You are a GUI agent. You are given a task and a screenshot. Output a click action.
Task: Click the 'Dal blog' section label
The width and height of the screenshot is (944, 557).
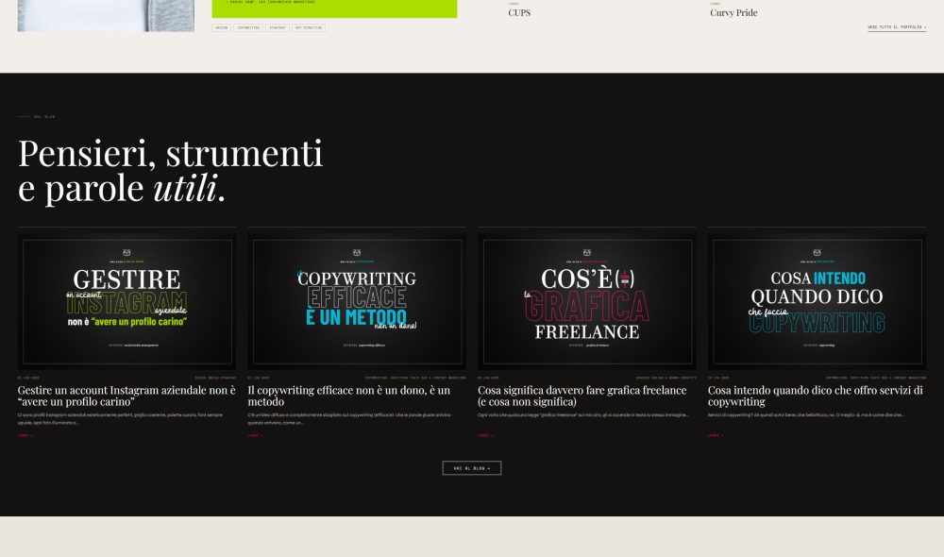[x=44, y=117]
